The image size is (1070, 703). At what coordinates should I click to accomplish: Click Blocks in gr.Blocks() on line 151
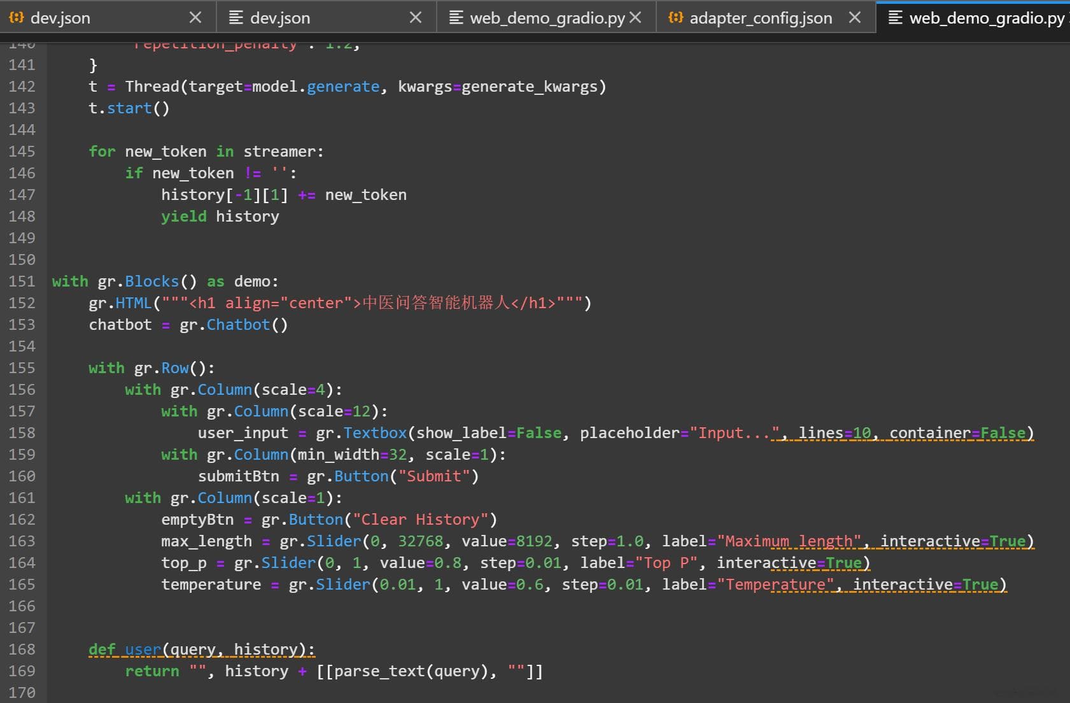tap(152, 281)
